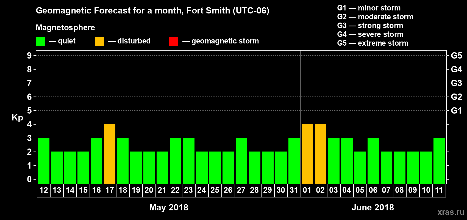Click date label 17 on the axis
The width and height of the screenshot is (467, 220).
coord(110,190)
